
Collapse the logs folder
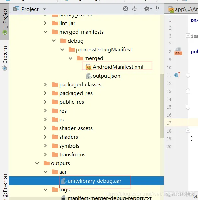[45, 190]
